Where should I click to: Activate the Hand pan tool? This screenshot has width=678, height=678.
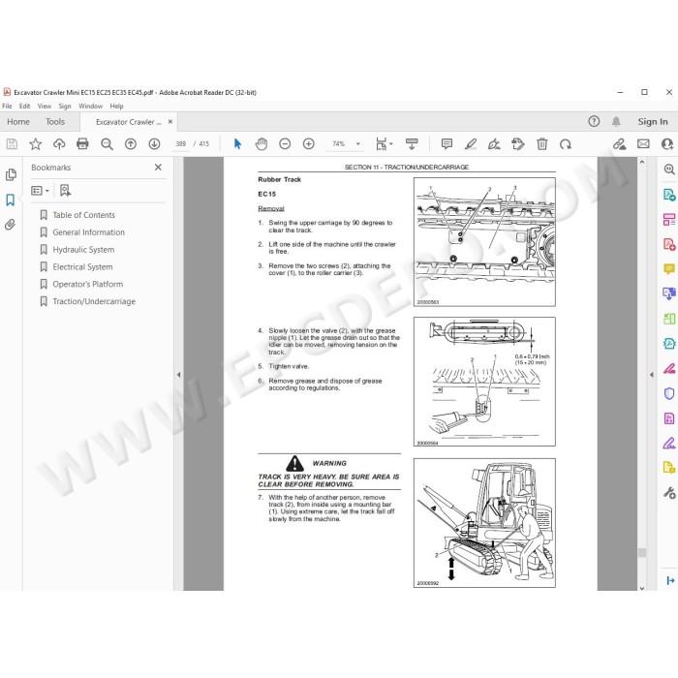pos(262,144)
